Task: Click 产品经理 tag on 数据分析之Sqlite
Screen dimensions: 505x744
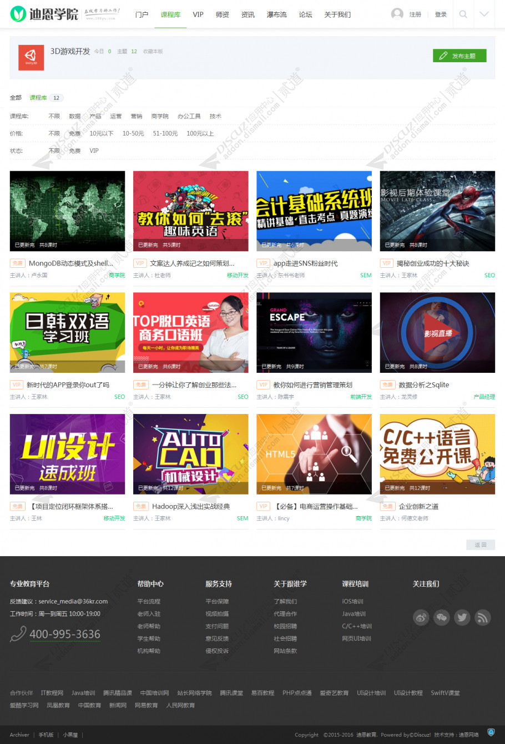Action: 484,397
